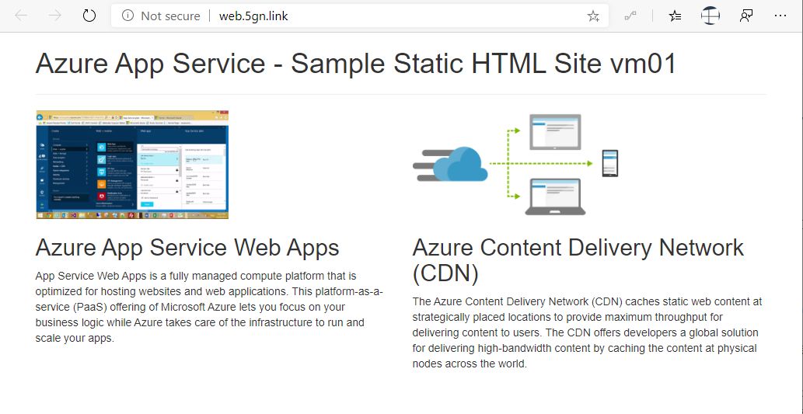The width and height of the screenshot is (803, 414).
Task: Click the 'Azure Content Delivery Network (CDN)' heading
Action: click(578, 261)
